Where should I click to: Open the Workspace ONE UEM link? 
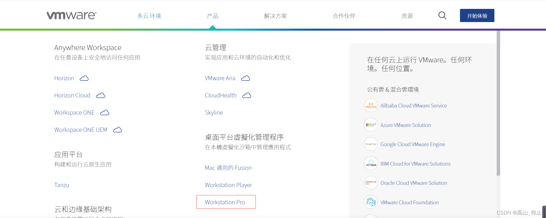(81, 130)
